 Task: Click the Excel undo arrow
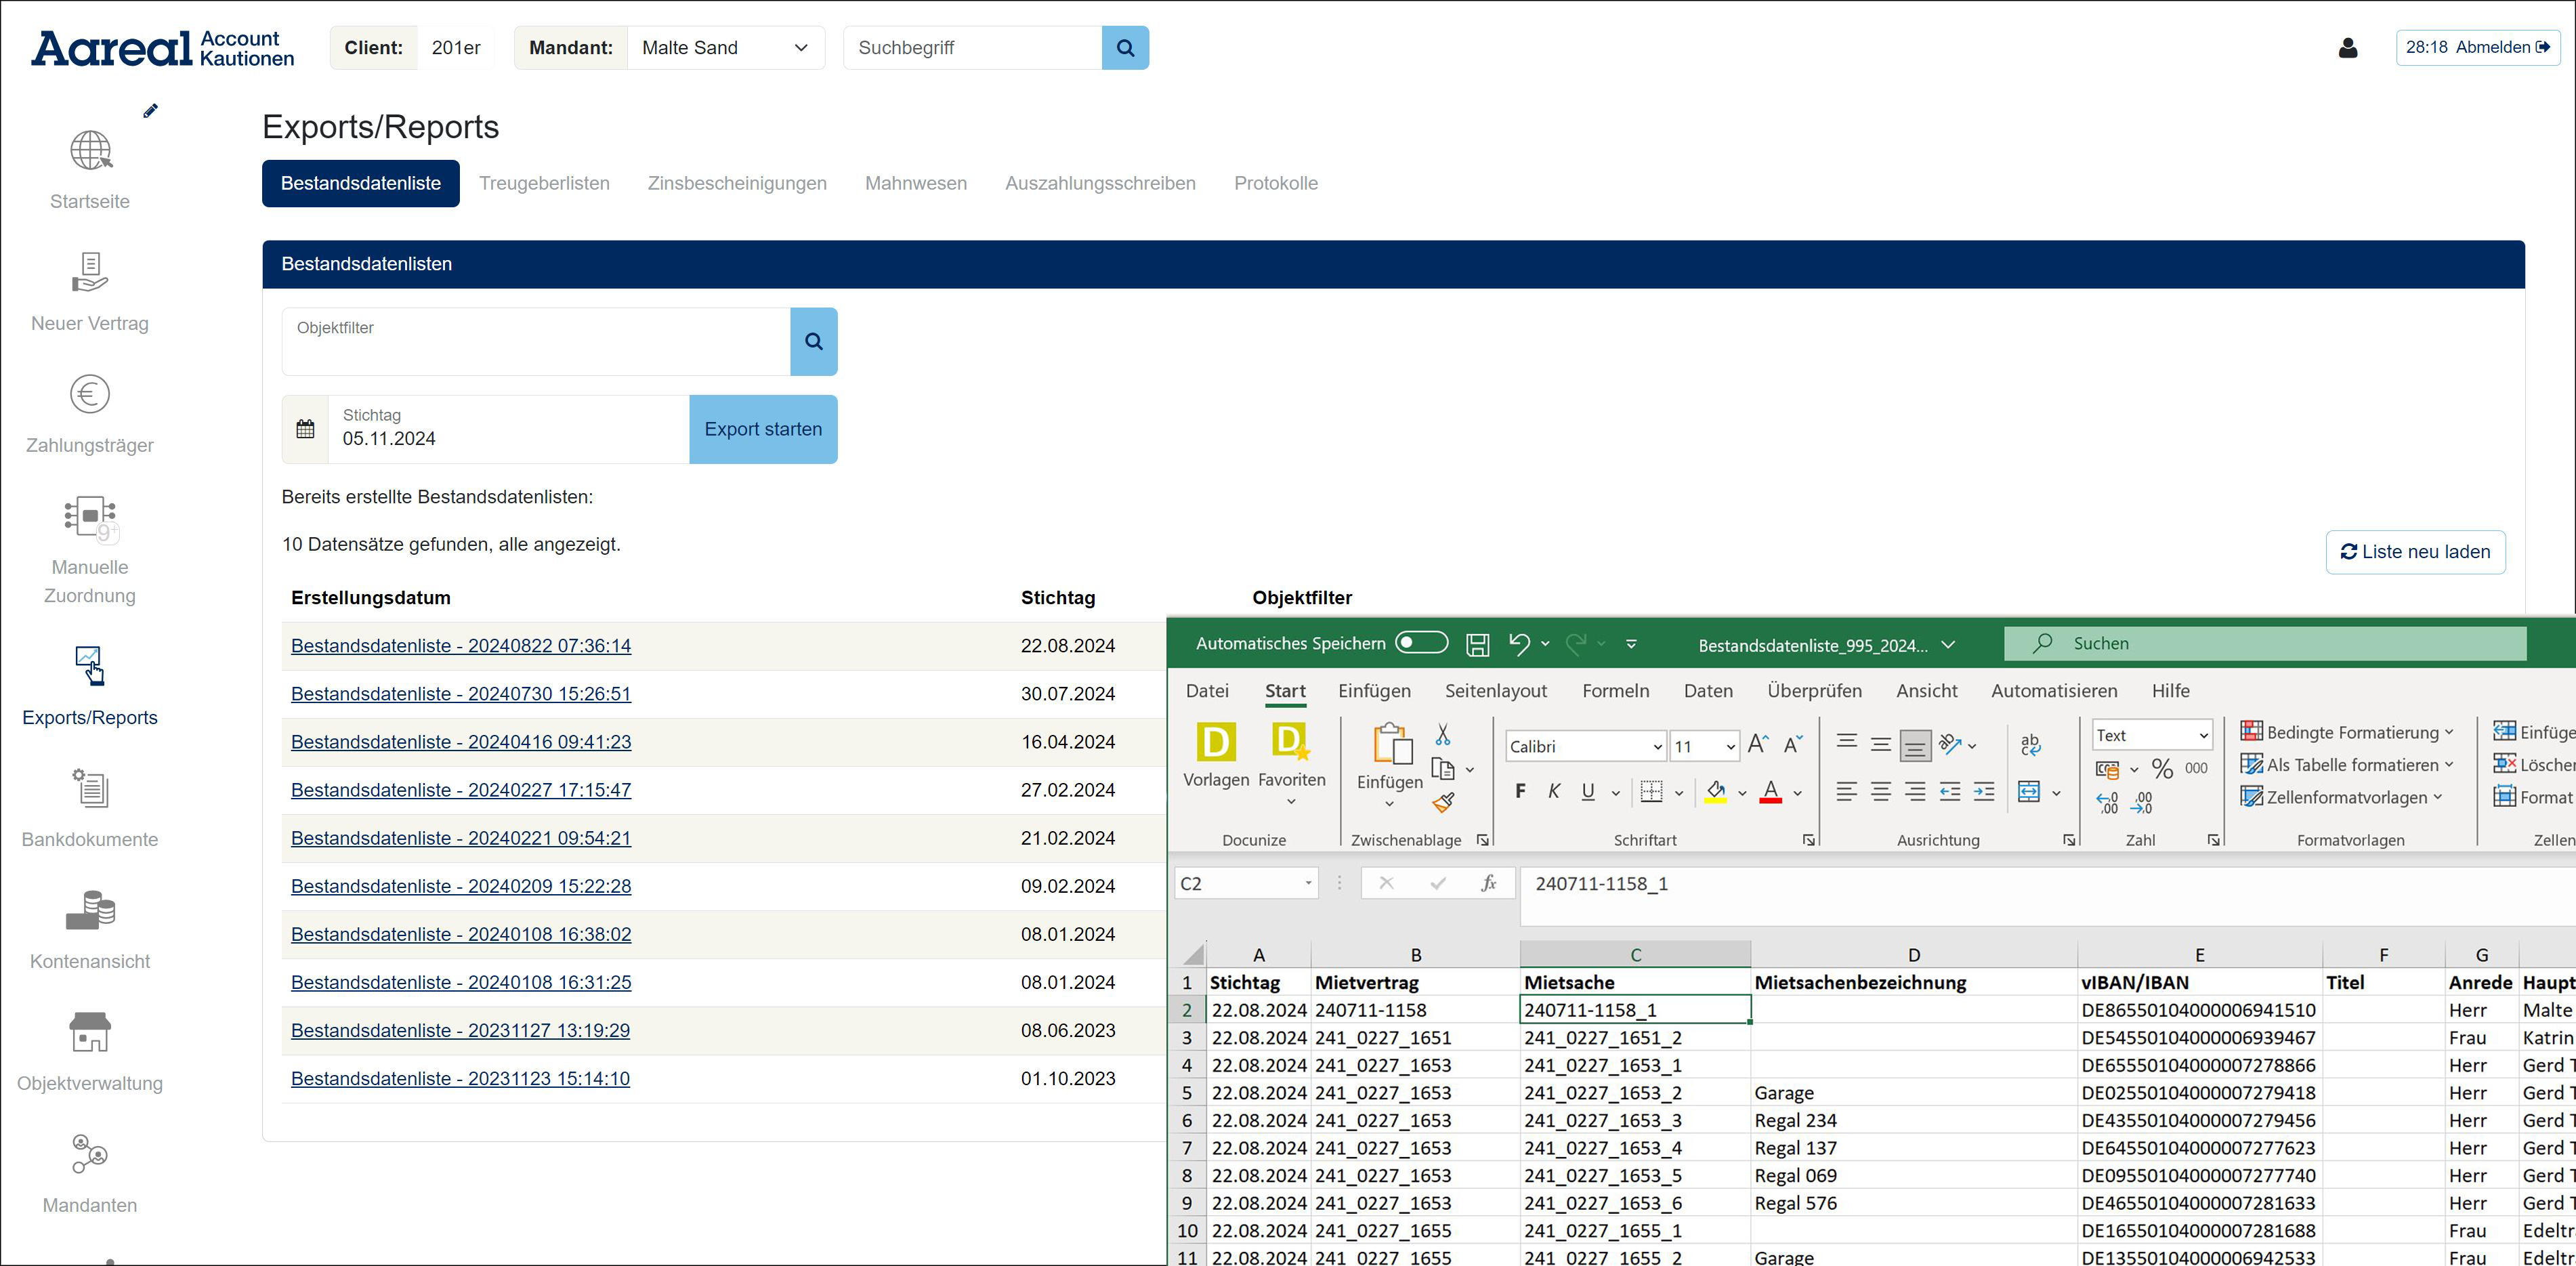(1518, 644)
